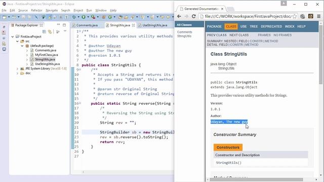The height and width of the screenshot is (182, 324).
Task: Click the extension icon next to bookmark star
Action: [303, 16]
